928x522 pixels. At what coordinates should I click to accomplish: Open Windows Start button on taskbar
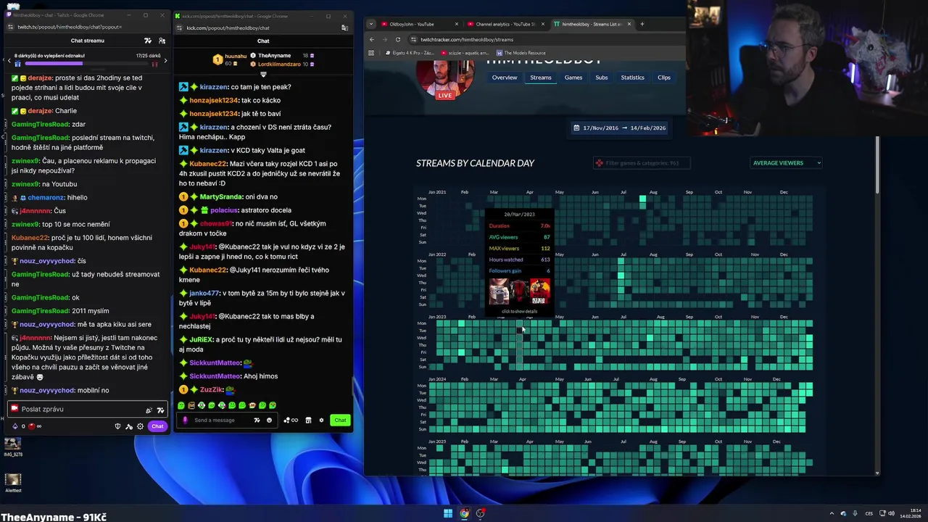[448, 513]
